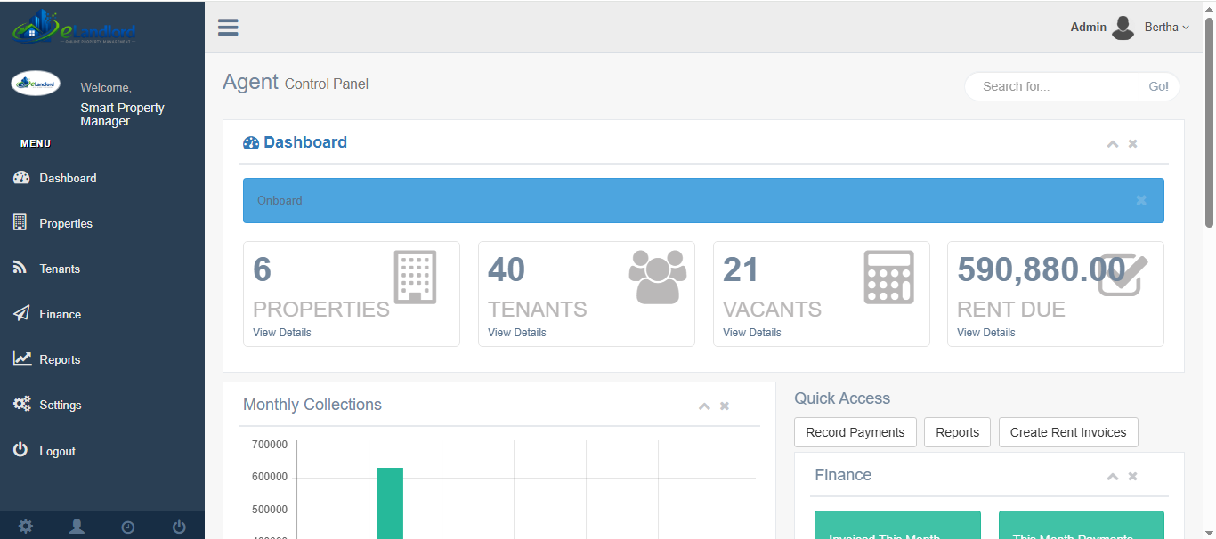Click the power icon in sidebar footer
The image size is (1216, 539).
pos(179,527)
